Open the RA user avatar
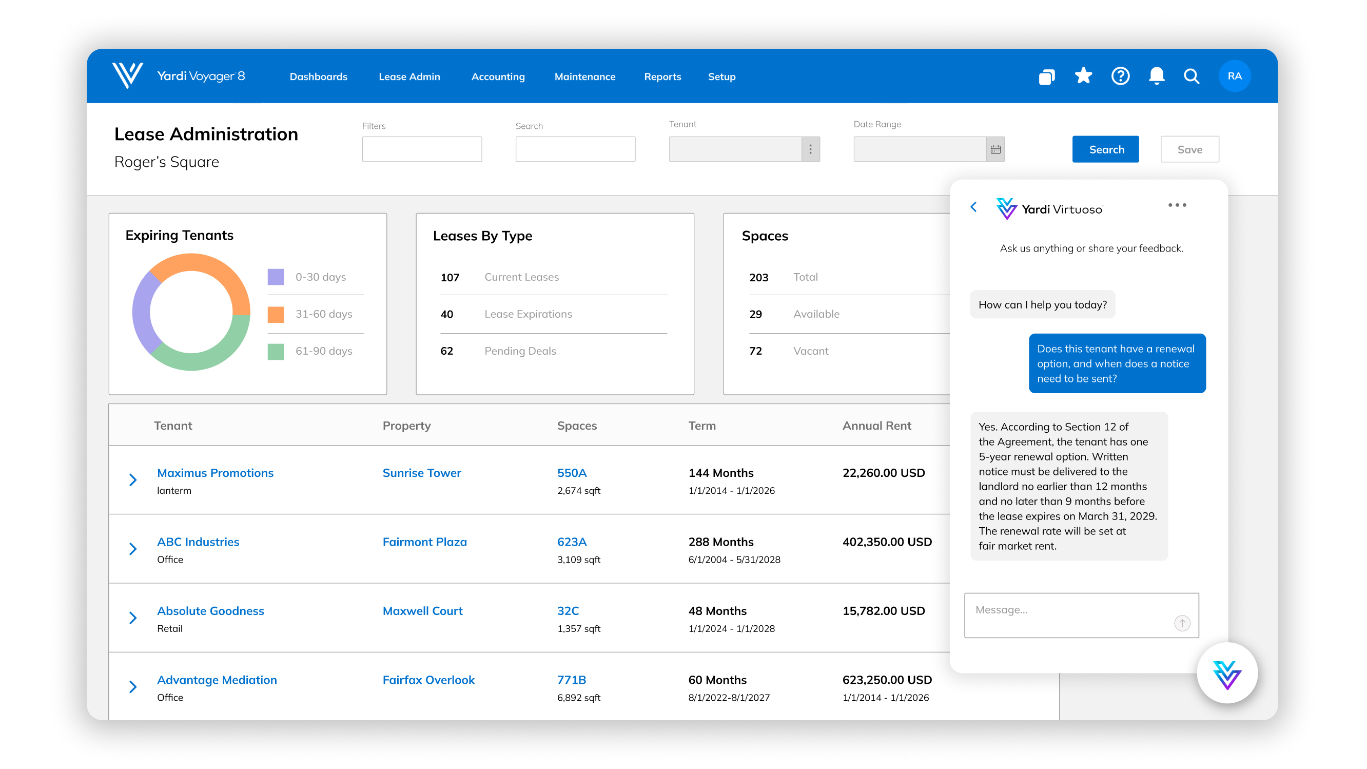The image size is (1367, 769). [1234, 76]
